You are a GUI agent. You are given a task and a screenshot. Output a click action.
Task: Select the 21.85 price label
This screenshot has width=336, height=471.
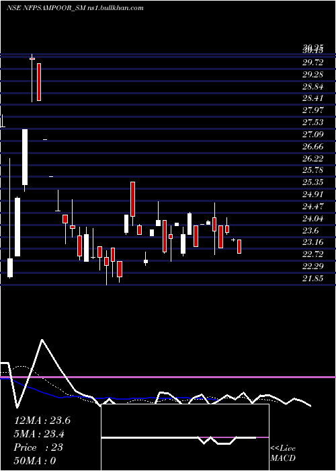coord(313,278)
